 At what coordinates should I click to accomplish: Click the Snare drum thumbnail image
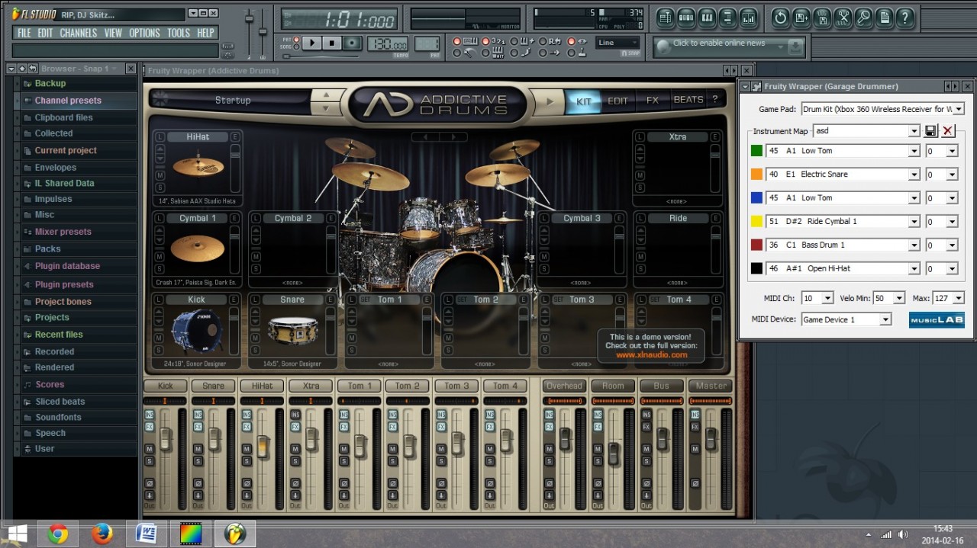pos(292,332)
